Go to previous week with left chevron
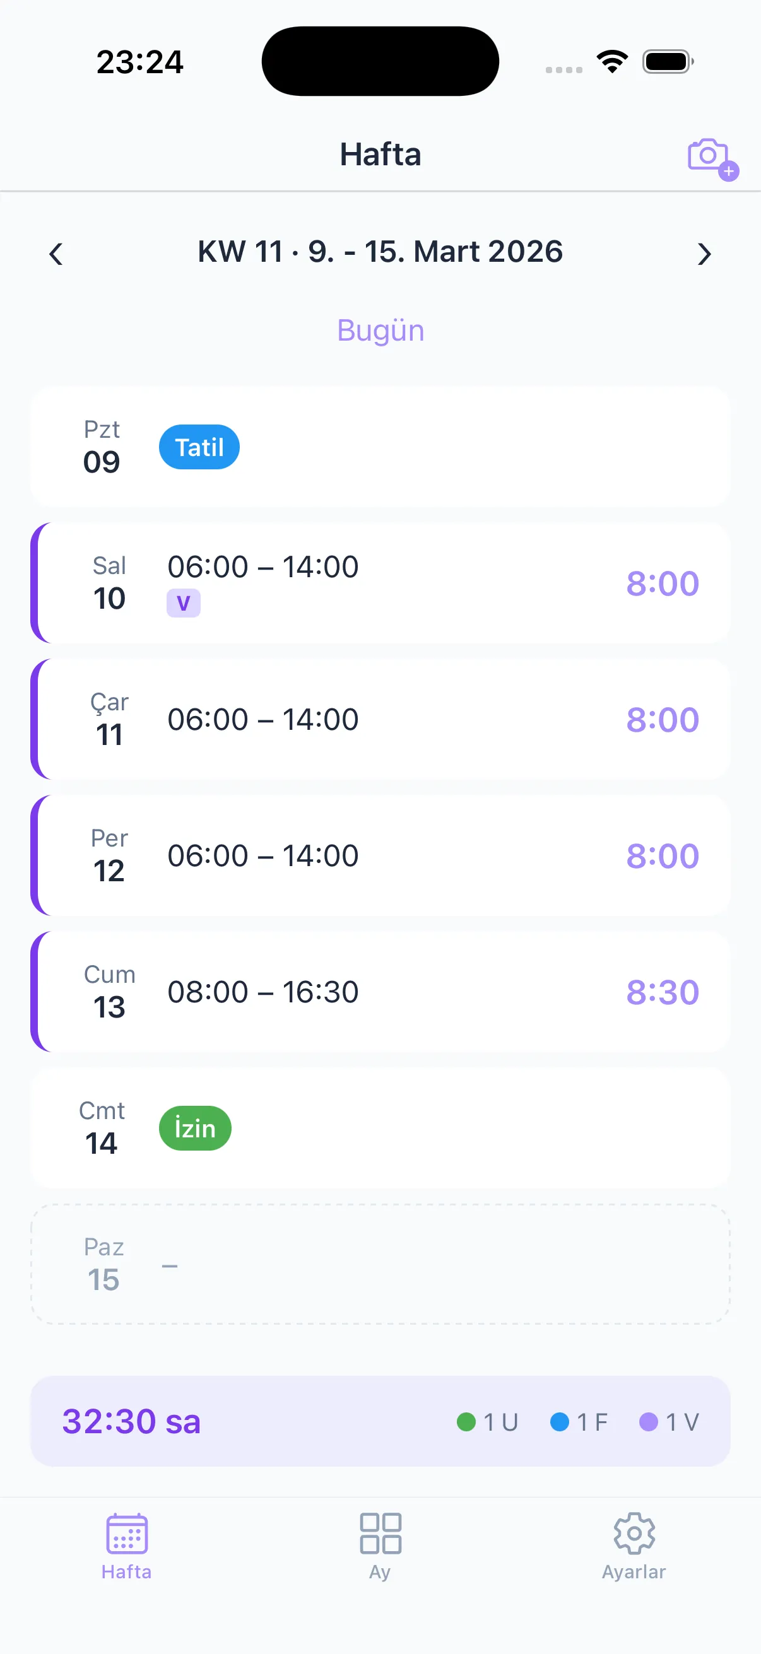The width and height of the screenshot is (761, 1654). (x=56, y=254)
